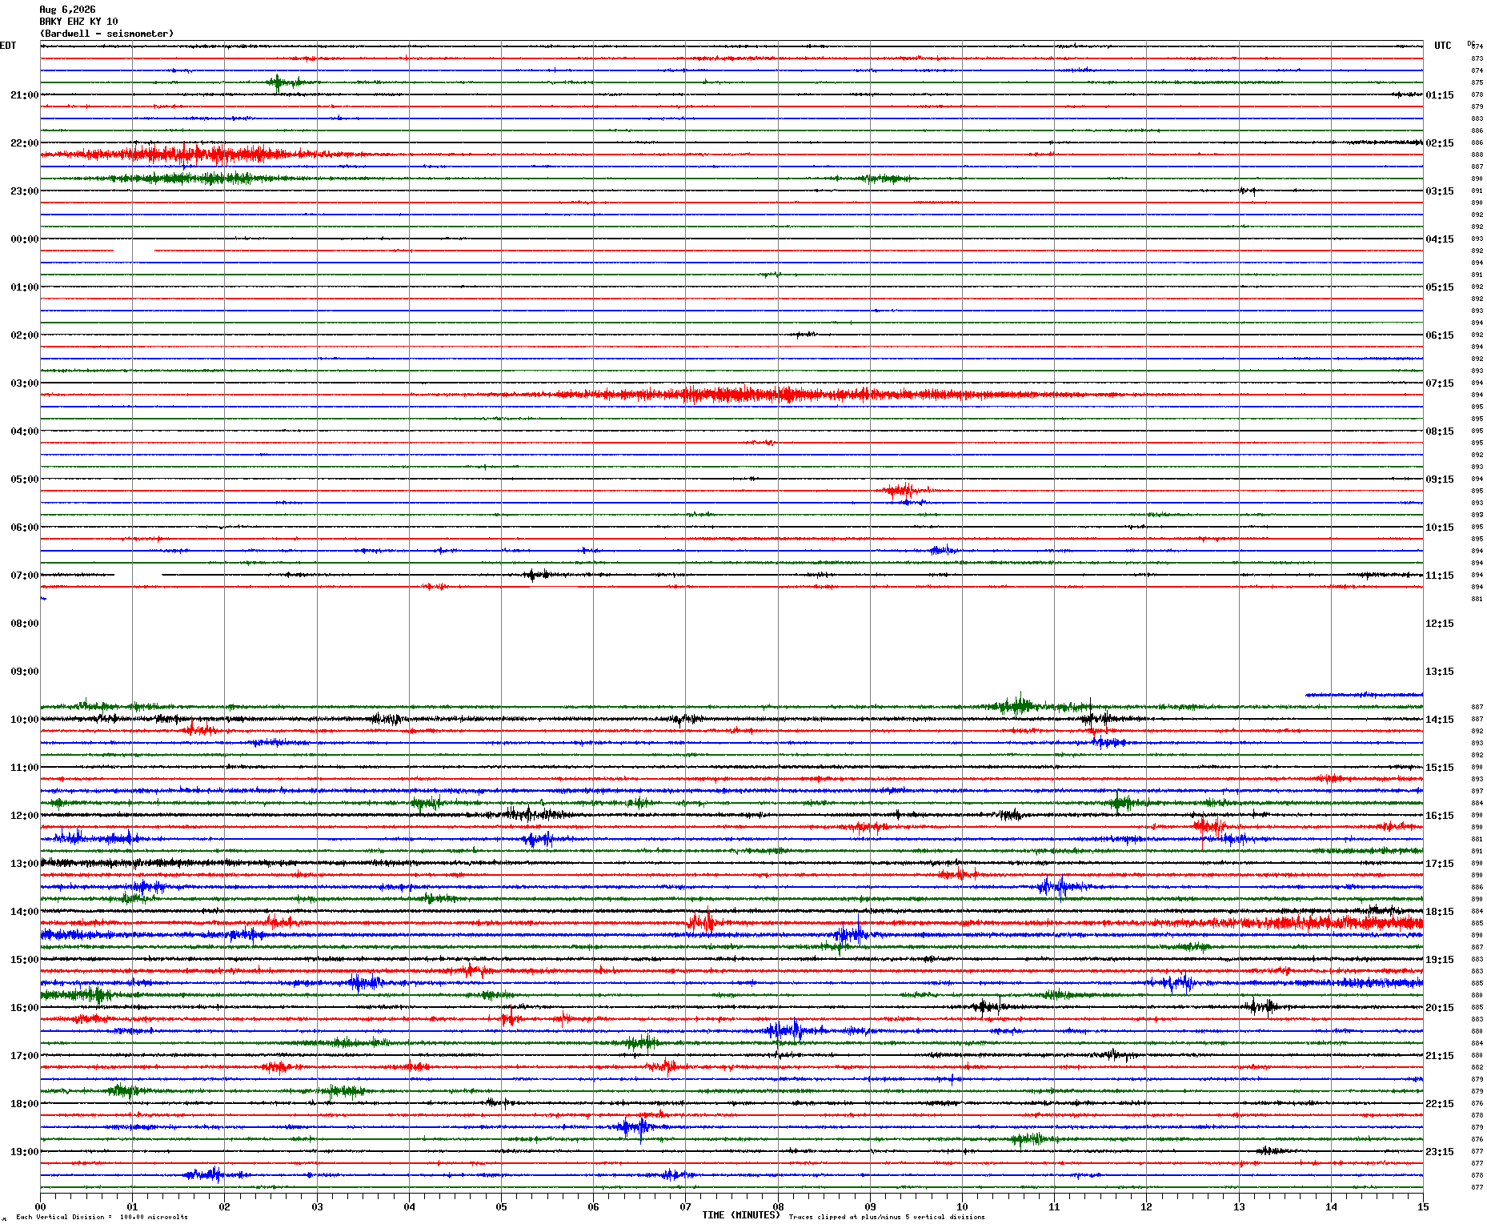1487x1228 pixels.
Task: Select the "11:15" UTC time label
Action: [1440, 576]
